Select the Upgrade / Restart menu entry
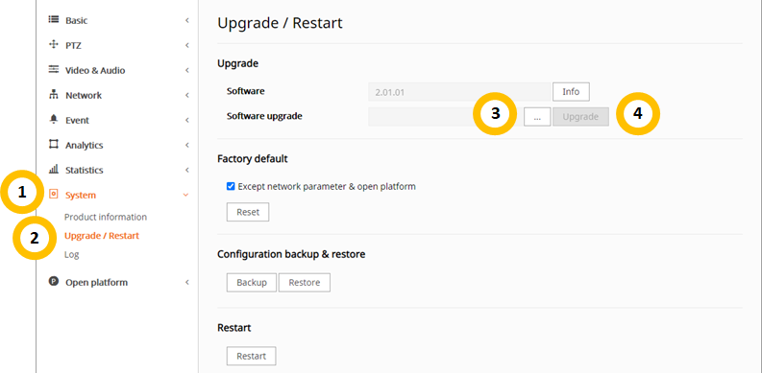Image resolution: width=762 pixels, height=373 pixels. click(x=102, y=236)
